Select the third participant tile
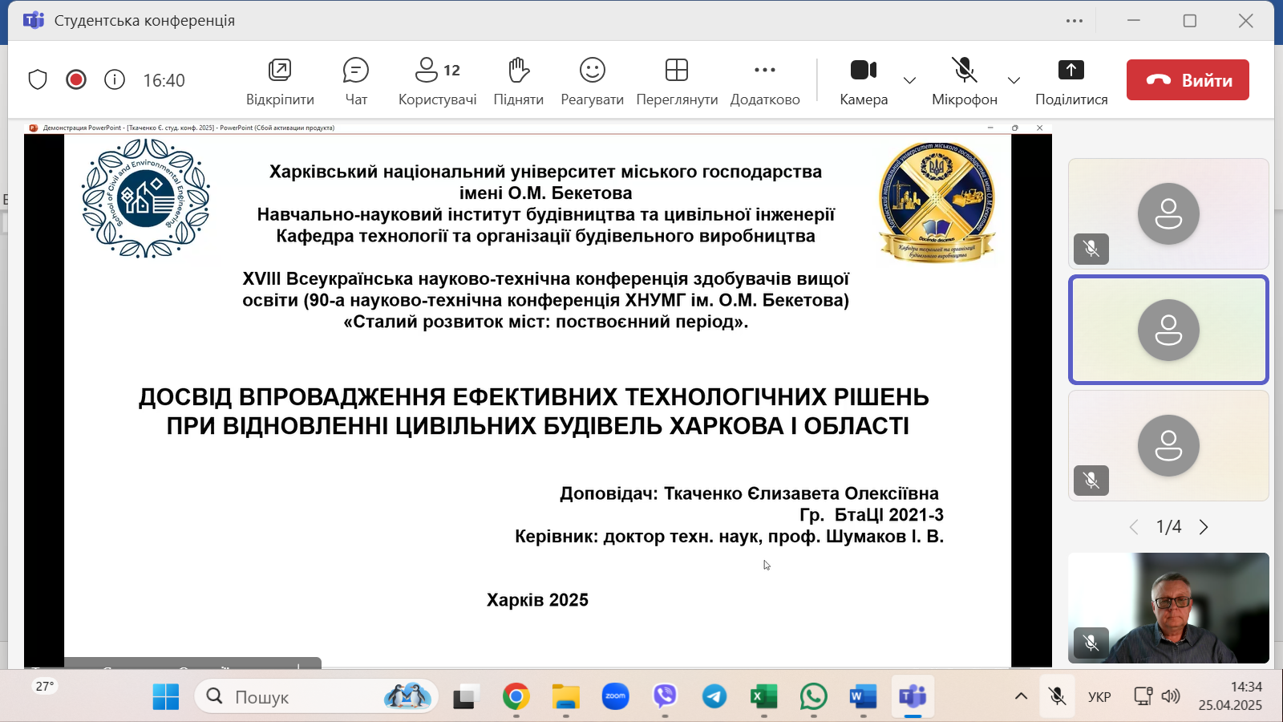This screenshot has width=1283, height=722. click(1168, 445)
